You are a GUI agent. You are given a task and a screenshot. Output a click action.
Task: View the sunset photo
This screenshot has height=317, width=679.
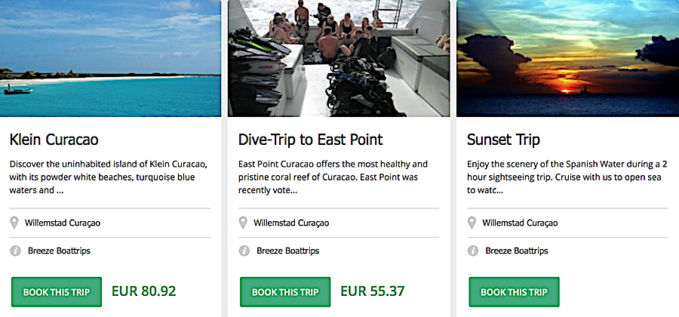(x=567, y=58)
